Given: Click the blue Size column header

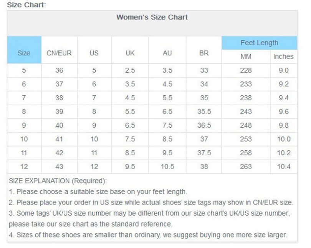Looking at the screenshot, I should tap(24, 53).
